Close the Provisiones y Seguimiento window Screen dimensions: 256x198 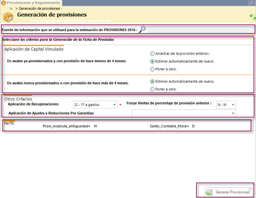[x=252, y=3]
